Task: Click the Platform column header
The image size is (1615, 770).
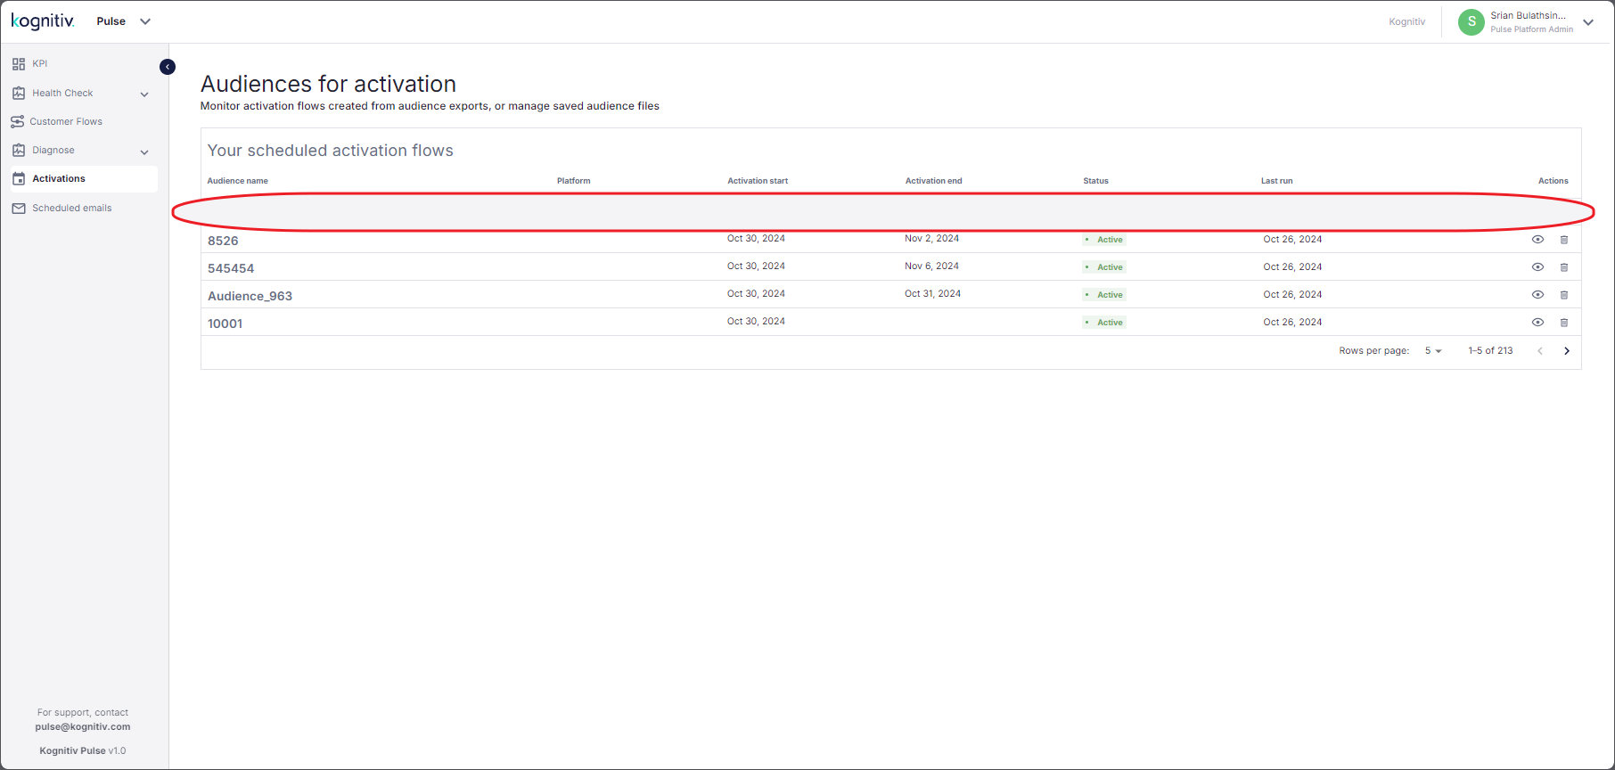Action: pyautogui.click(x=574, y=181)
